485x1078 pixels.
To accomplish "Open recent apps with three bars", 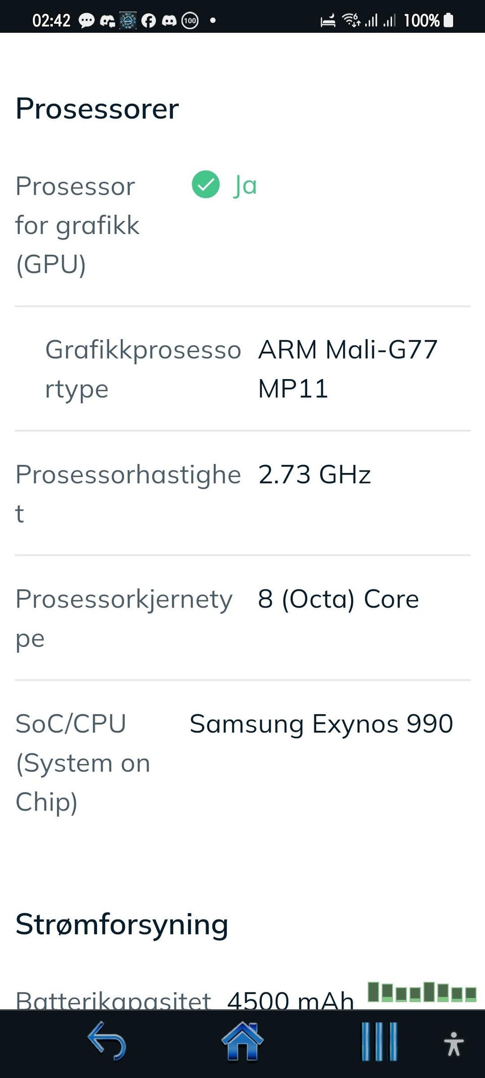I will tap(379, 1042).
